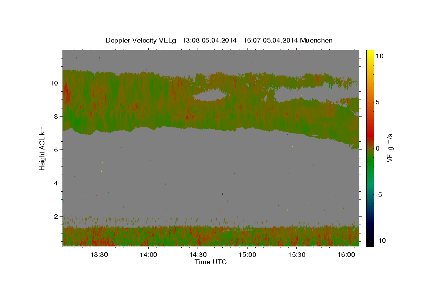Click the 'Height AGL km' axis label
Image resolution: width=444 pixels, height=296 pixels.
[42, 148]
